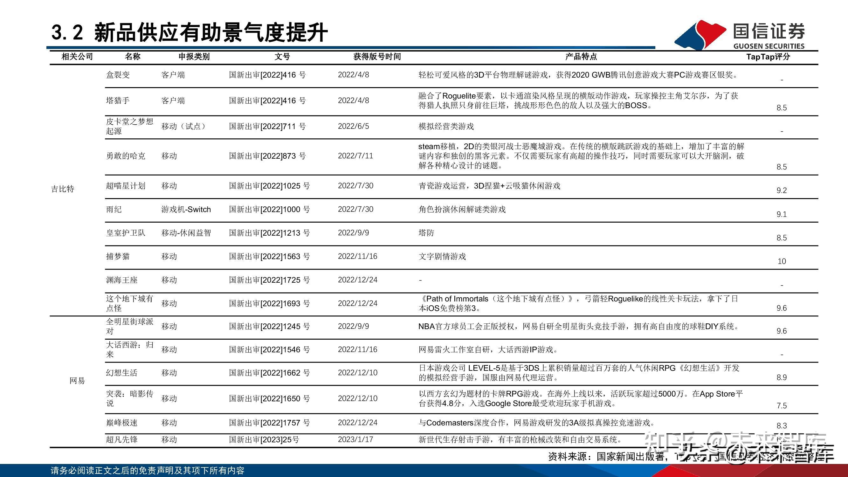Click license number 国新出审[2022]1662 号
Viewport: 848px width, 477px height.
click(x=270, y=373)
